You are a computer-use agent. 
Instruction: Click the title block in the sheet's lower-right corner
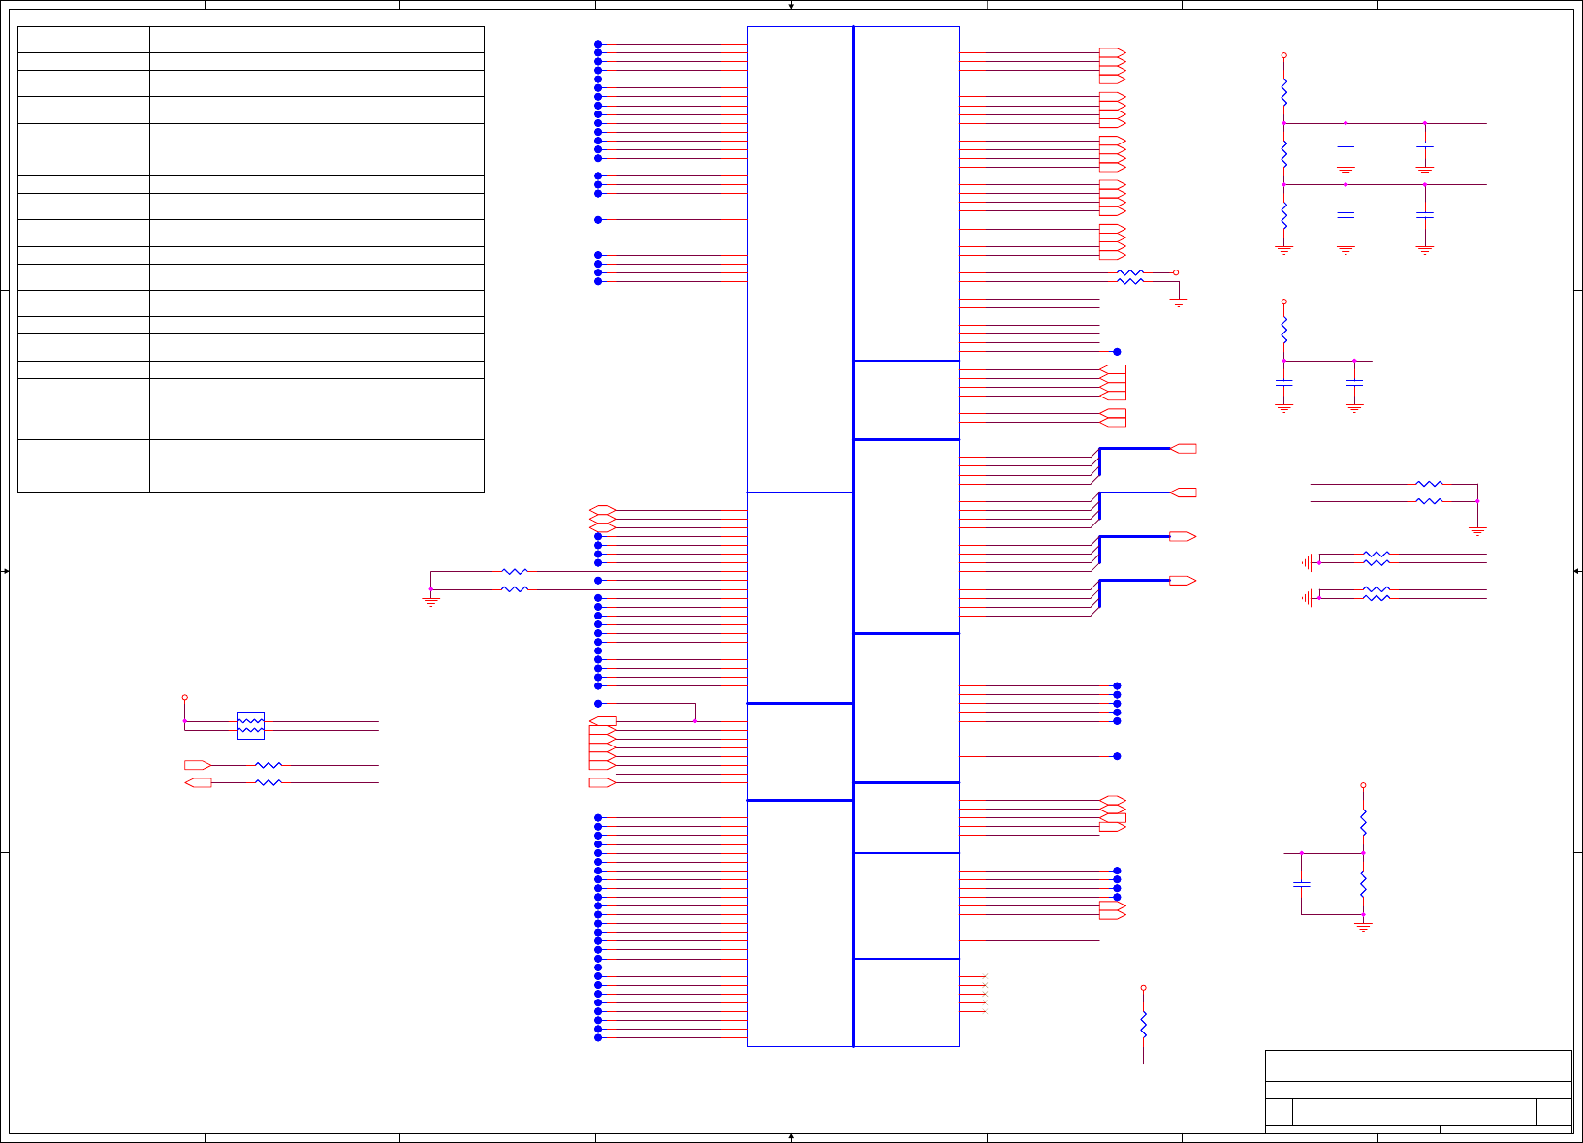tap(1418, 1091)
